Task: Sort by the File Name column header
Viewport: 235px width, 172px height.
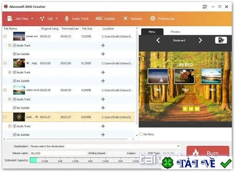Action: (11, 28)
